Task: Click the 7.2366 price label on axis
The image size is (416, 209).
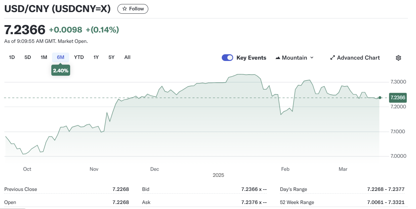Action: (x=398, y=98)
